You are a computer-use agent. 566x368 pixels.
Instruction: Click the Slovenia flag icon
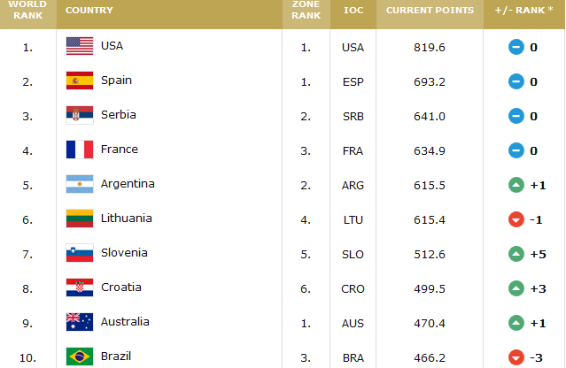click(80, 253)
